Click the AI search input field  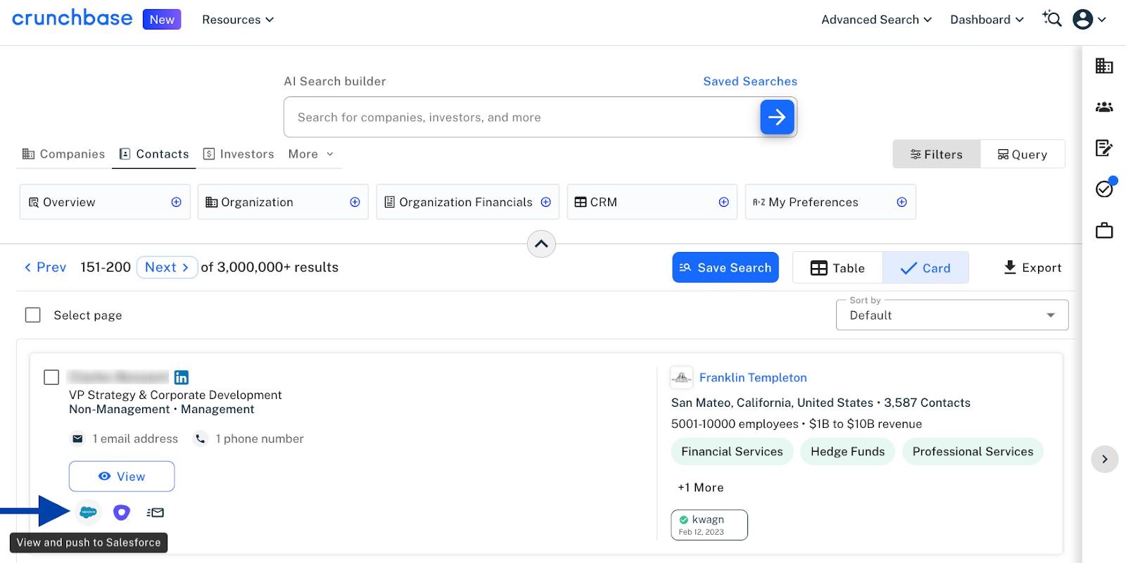click(x=522, y=117)
